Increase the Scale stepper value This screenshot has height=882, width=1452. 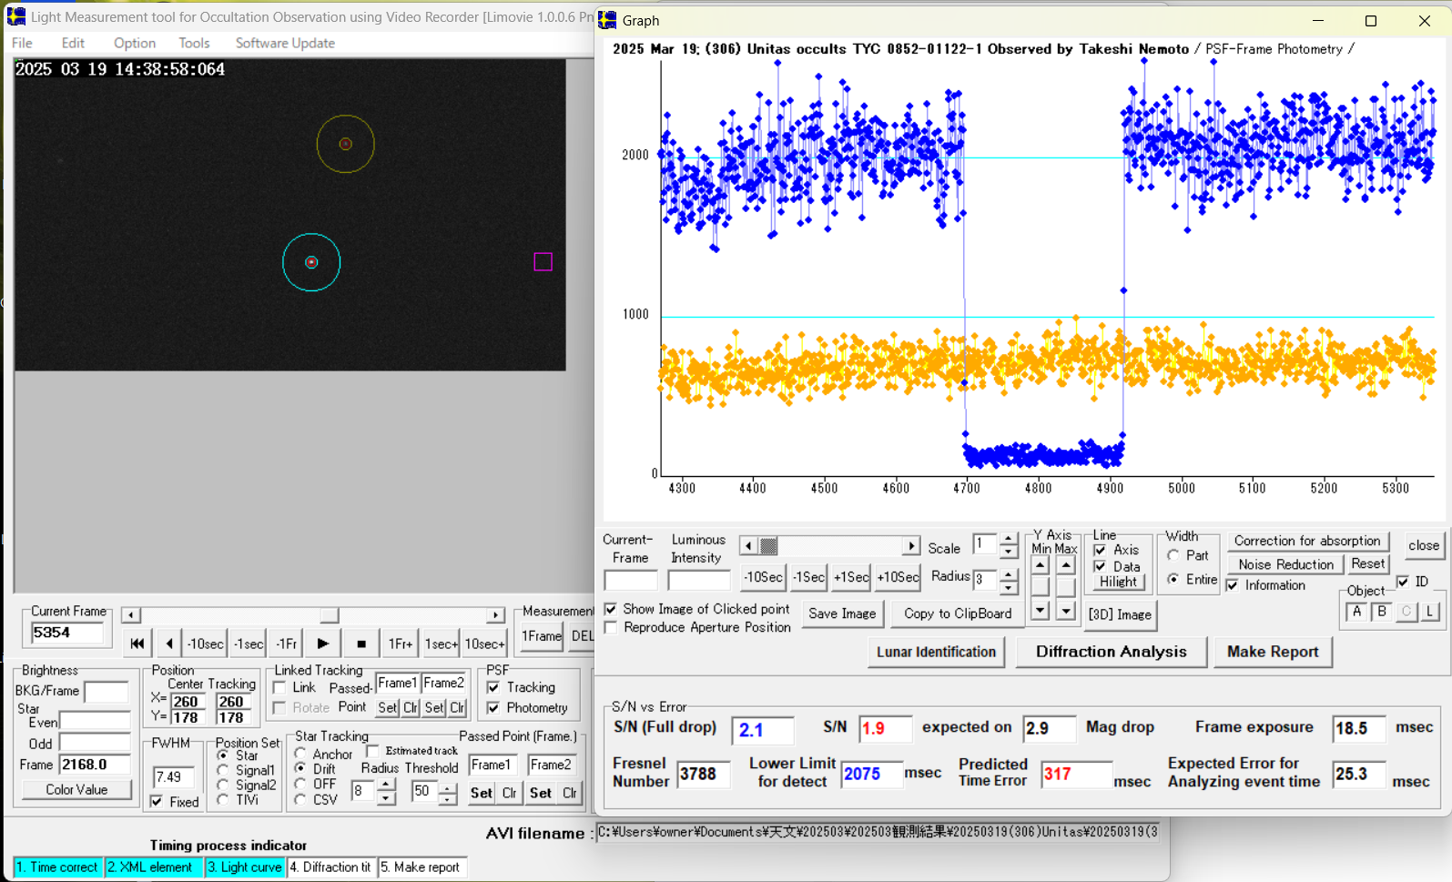coord(1008,539)
